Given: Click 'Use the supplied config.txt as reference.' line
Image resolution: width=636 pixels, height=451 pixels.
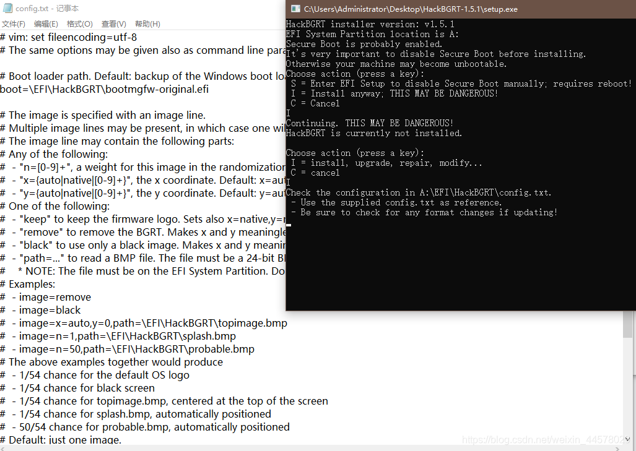Looking at the screenshot, I should [397, 202].
